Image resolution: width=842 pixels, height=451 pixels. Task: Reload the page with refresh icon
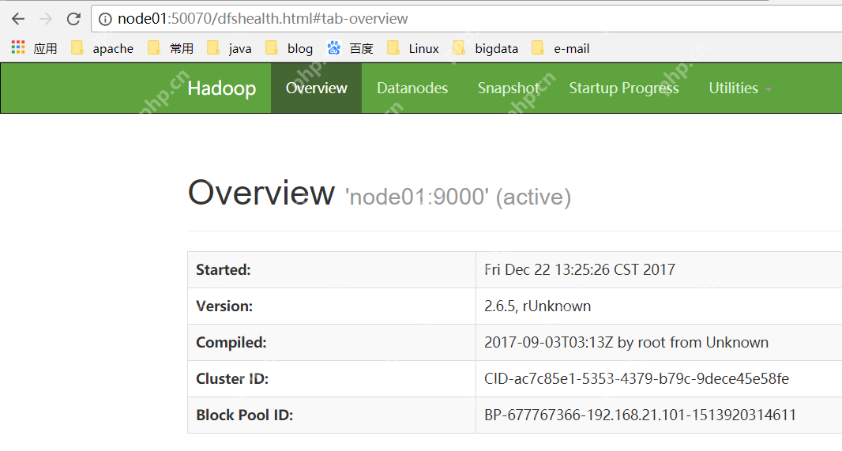(x=73, y=19)
